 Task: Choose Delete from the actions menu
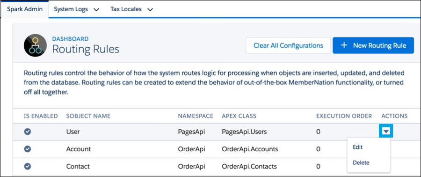click(361, 162)
